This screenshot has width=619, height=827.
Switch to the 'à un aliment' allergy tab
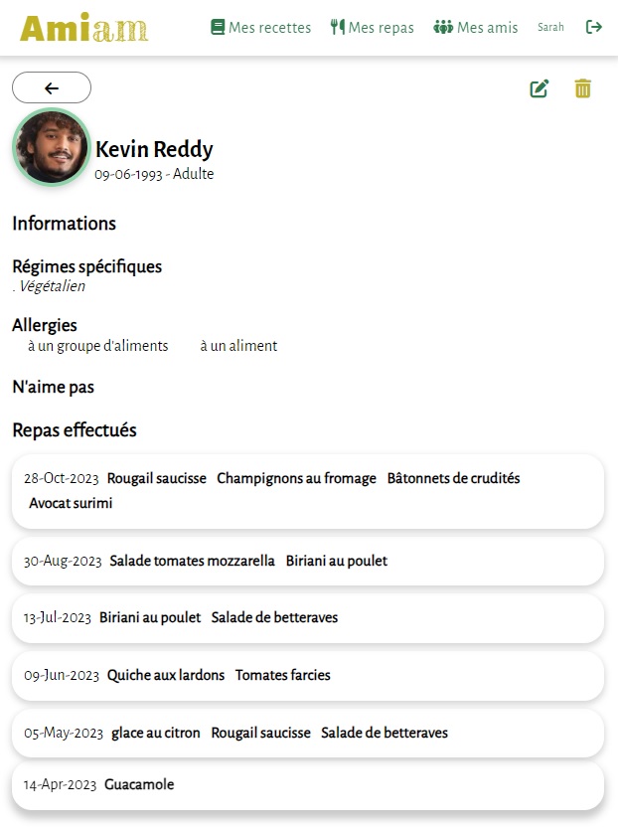pos(237,346)
